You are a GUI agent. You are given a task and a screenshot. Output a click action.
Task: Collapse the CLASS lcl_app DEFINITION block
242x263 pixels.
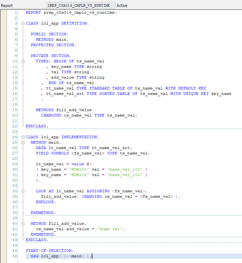(23, 24)
